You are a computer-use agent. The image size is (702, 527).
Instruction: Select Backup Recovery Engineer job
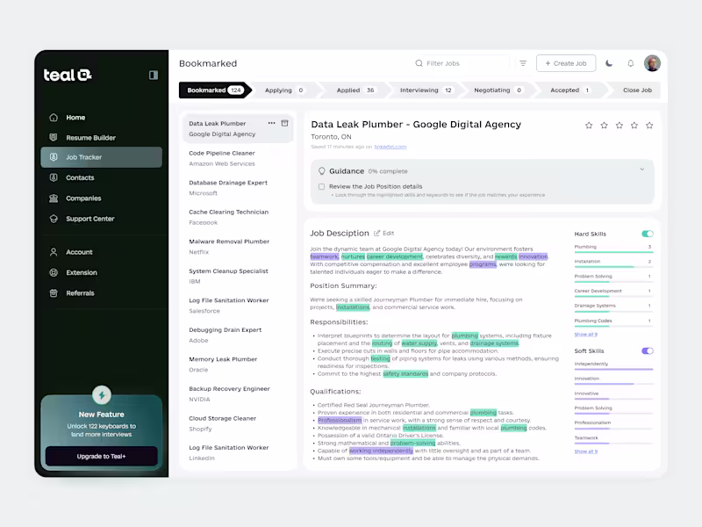[x=238, y=393]
